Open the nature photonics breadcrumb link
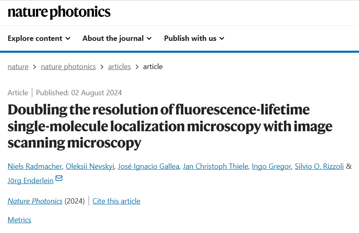Image resolution: width=359 pixels, height=233 pixels. click(x=68, y=67)
